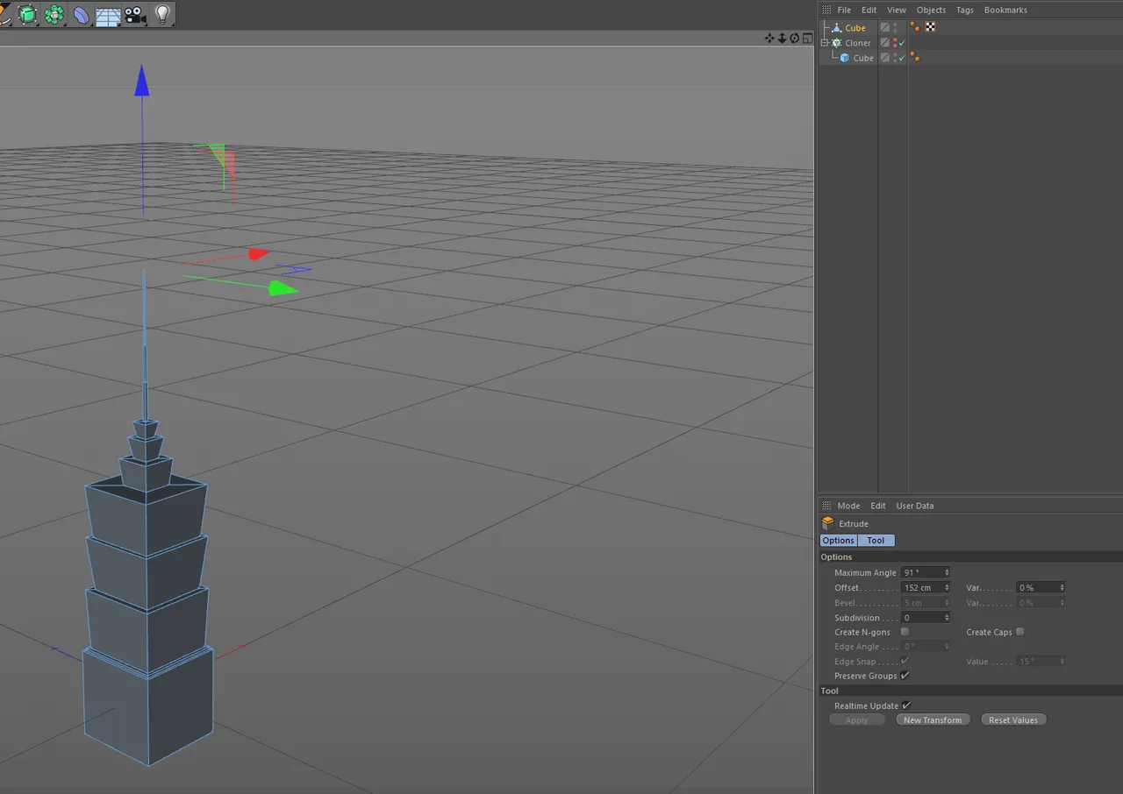Image resolution: width=1123 pixels, height=794 pixels.
Task: Add a Camera using the camera icon
Action: pos(134,15)
